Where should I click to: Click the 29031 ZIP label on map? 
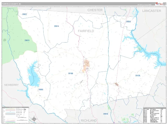pyautogui.click(x=24, y=14)
